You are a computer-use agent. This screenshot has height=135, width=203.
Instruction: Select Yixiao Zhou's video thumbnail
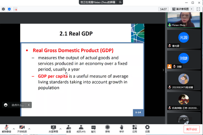point(184,19)
